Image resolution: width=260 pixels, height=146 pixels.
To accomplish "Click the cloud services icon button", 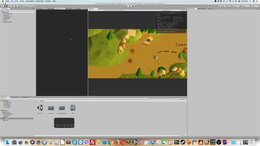I will point(229,6).
